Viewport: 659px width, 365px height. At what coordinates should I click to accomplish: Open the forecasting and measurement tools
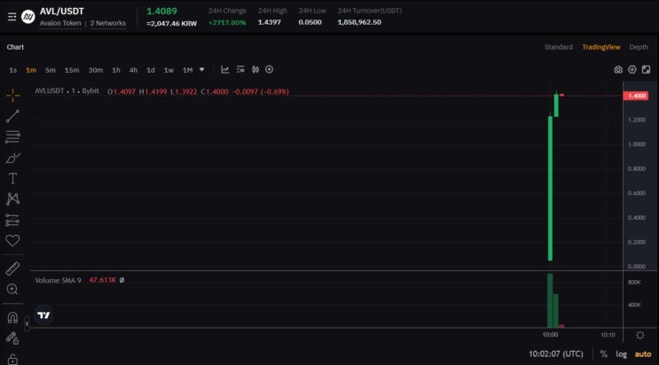pyautogui.click(x=12, y=220)
